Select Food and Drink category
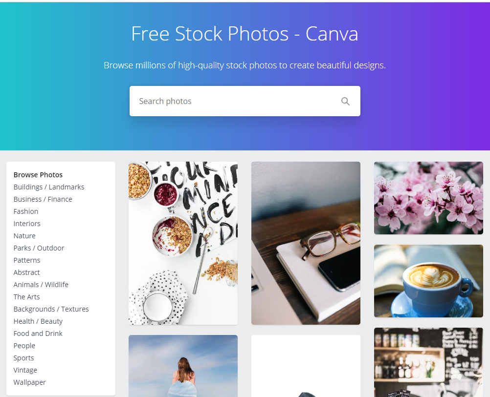Viewport: 490px width, 397px height. (38, 334)
